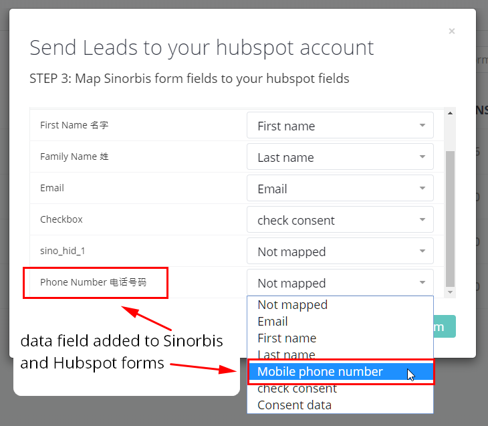Pick check consent in the open option list

click(x=297, y=389)
